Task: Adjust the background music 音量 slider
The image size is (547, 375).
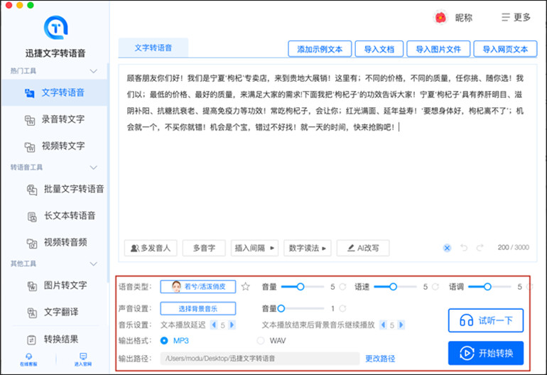Action: tap(300, 308)
